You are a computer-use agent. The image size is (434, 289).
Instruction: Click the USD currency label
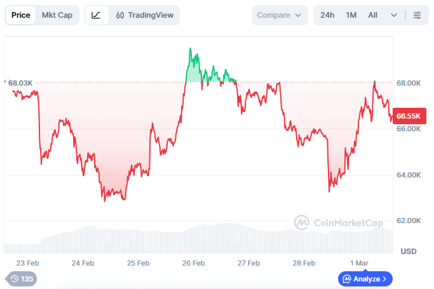pyautogui.click(x=409, y=252)
